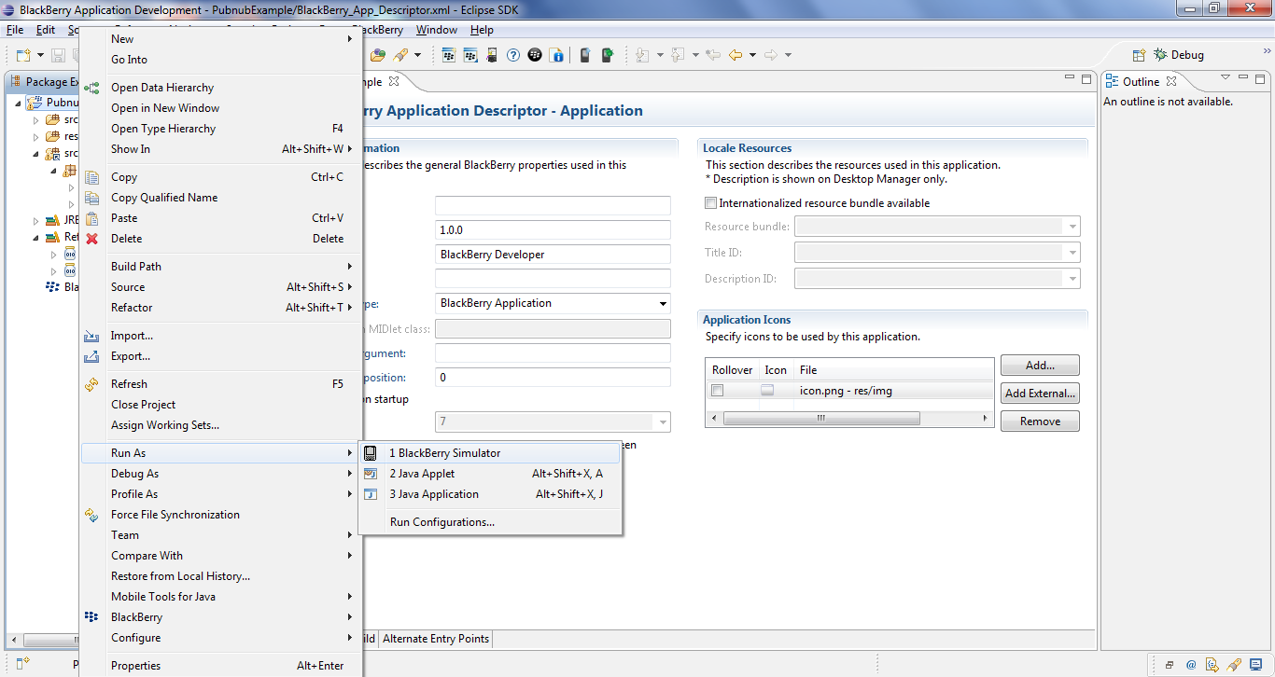The height and width of the screenshot is (677, 1275).
Task: Open the Outline view menu triangle
Action: (x=1226, y=77)
